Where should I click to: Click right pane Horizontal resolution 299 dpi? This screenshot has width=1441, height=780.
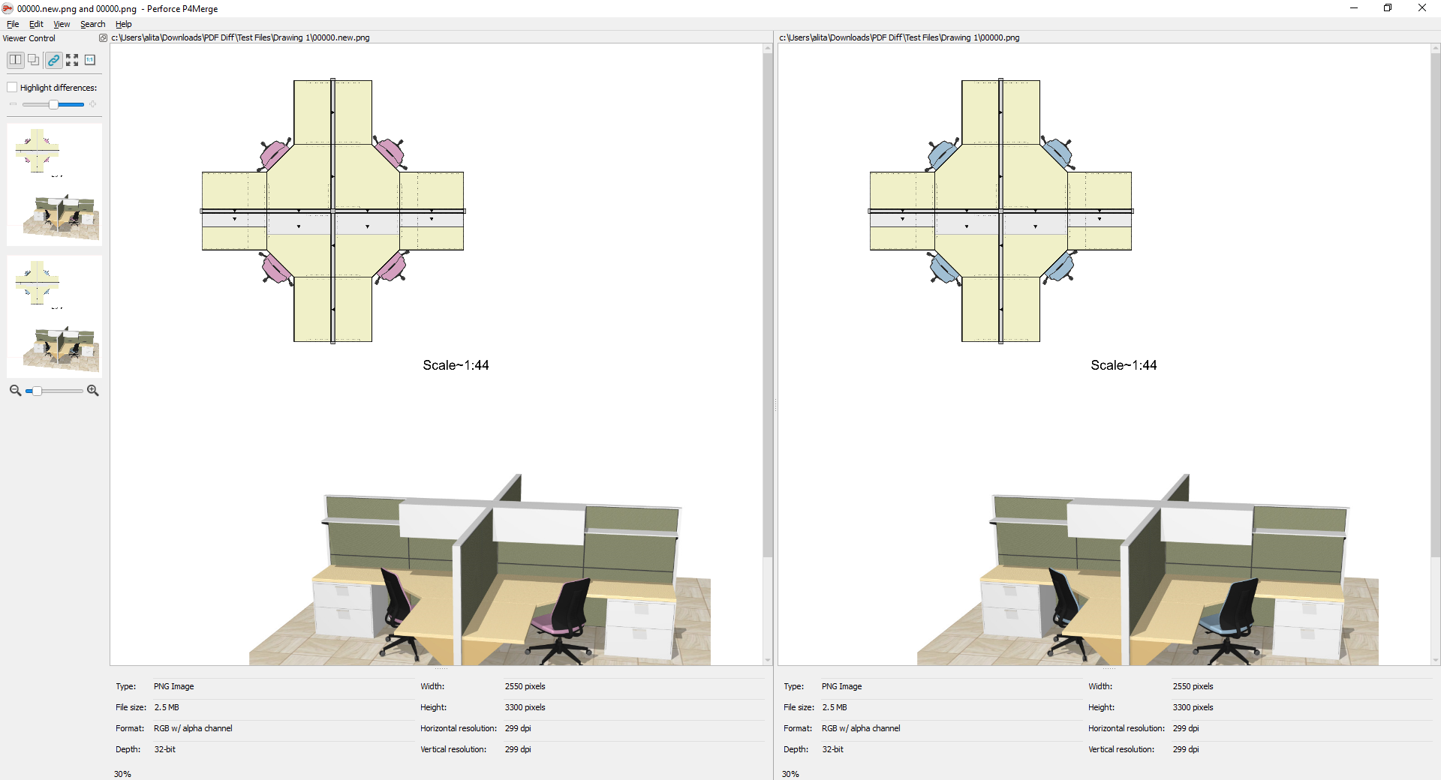coord(1186,728)
